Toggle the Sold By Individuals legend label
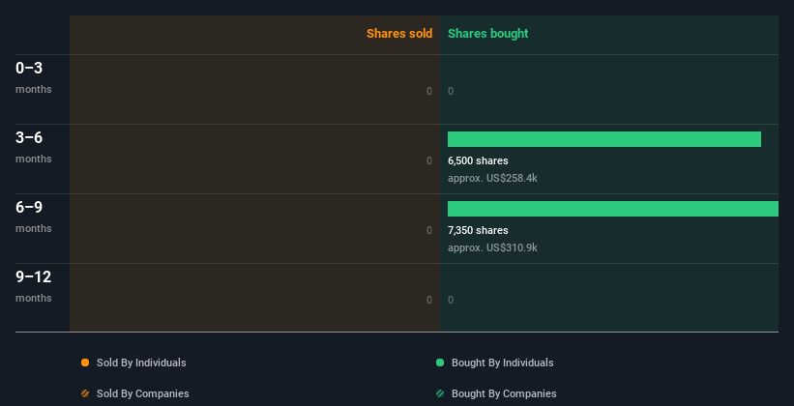The height and width of the screenshot is (406, 794). [x=141, y=362]
